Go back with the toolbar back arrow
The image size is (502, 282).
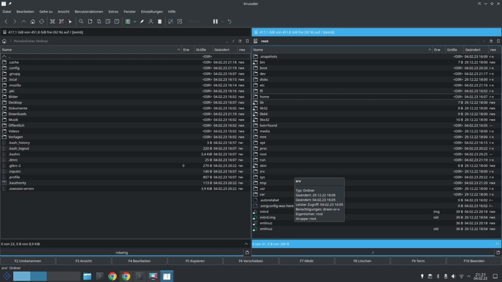coord(6,22)
